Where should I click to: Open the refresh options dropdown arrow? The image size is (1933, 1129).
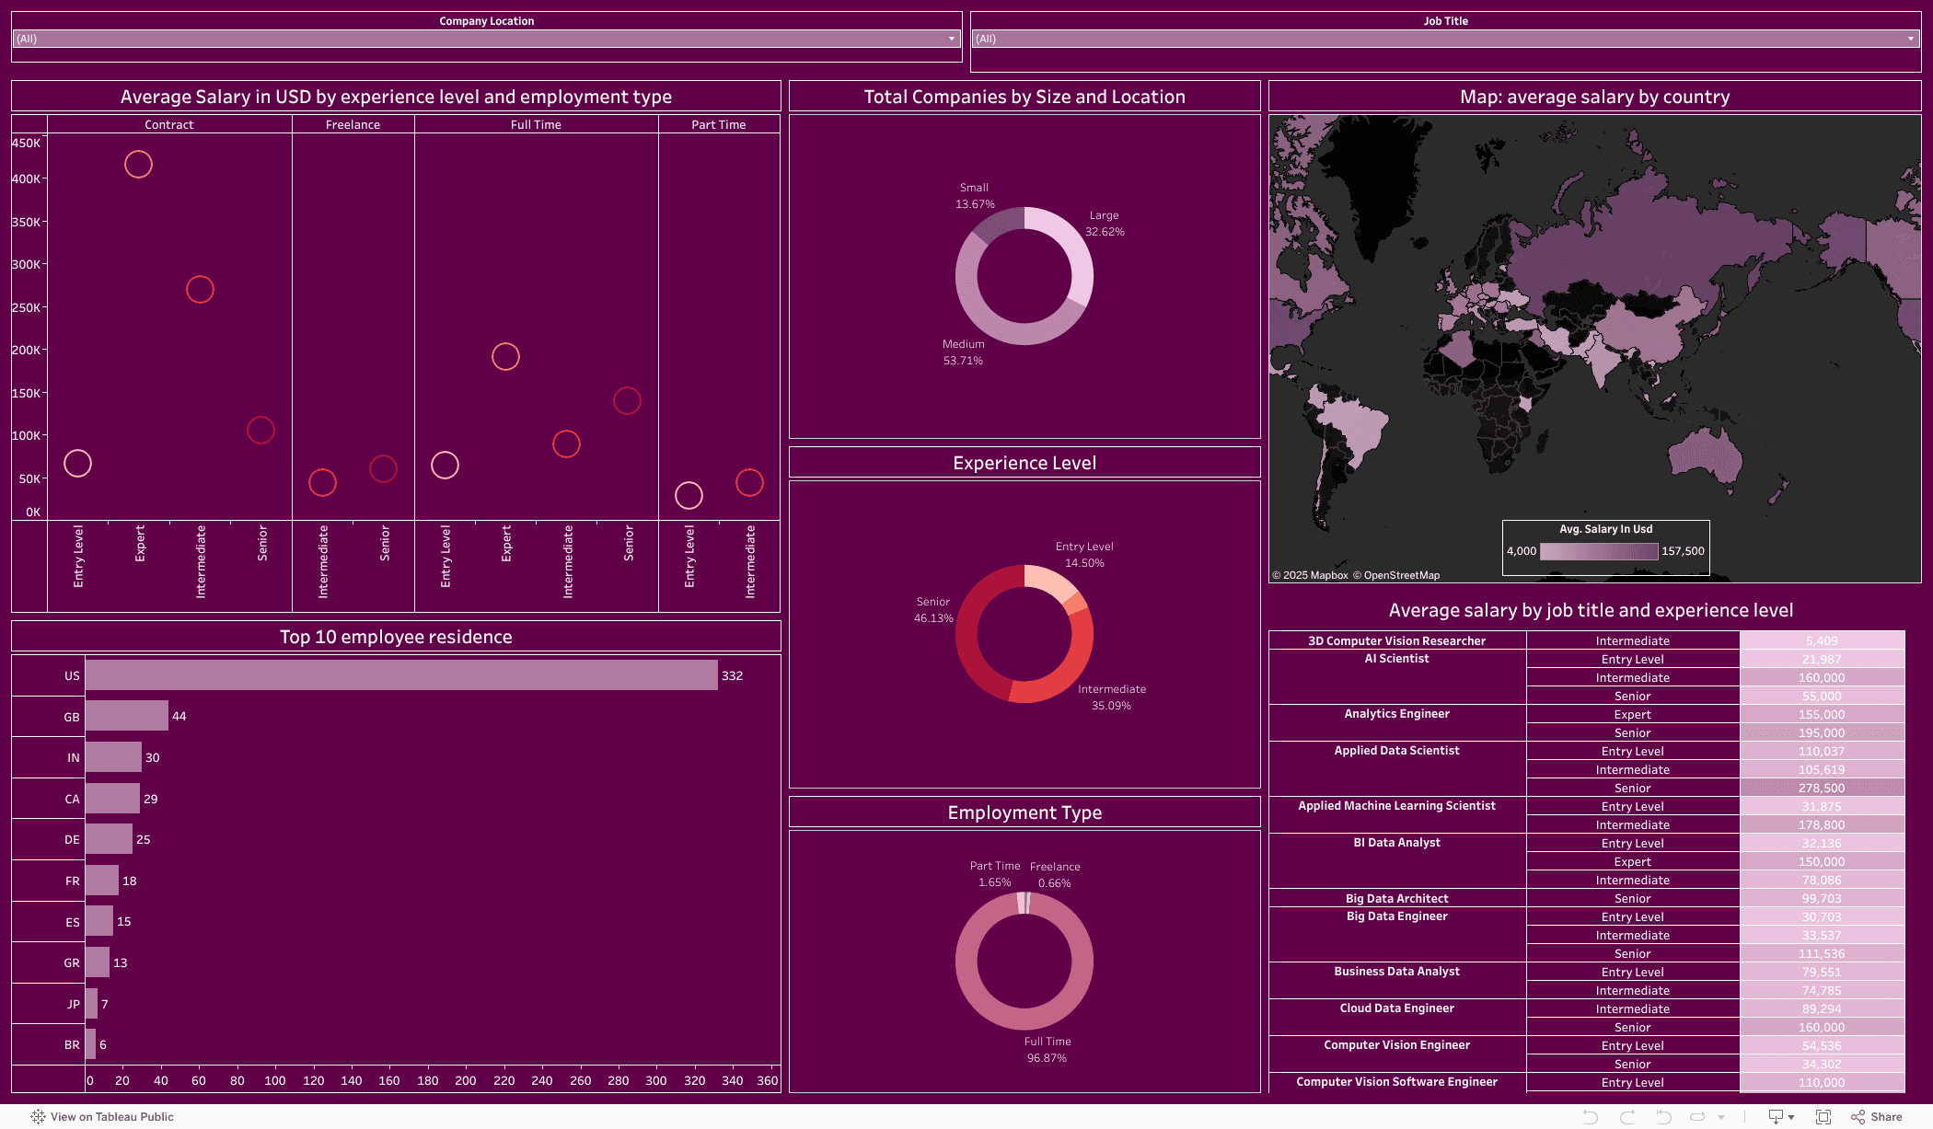coord(1721,1116)
